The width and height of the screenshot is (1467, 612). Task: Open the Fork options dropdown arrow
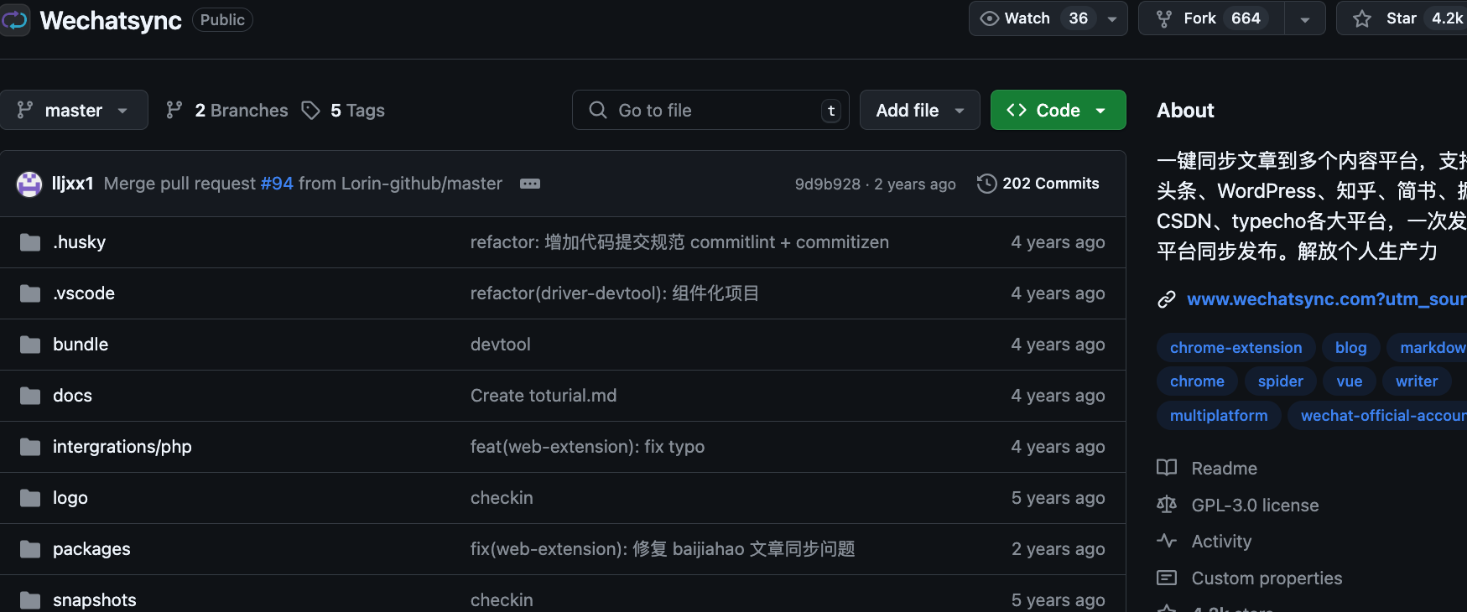(x=1305, y=18)
